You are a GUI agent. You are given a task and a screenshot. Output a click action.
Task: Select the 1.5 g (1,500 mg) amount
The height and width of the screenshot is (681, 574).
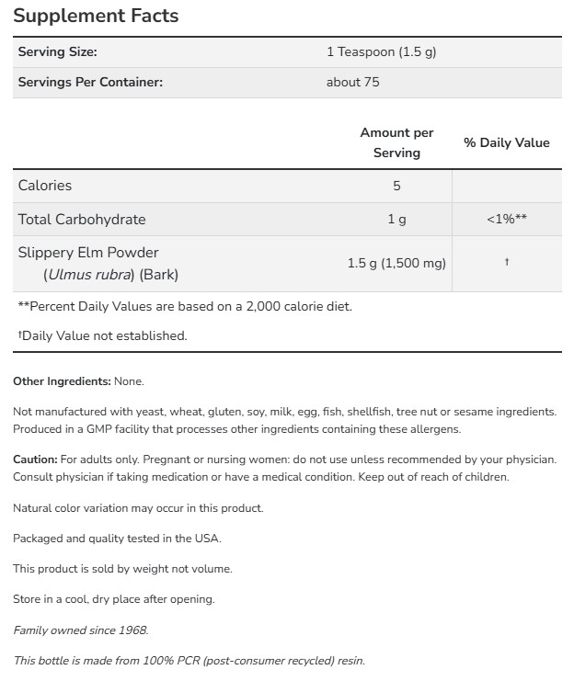coord(396,264)
